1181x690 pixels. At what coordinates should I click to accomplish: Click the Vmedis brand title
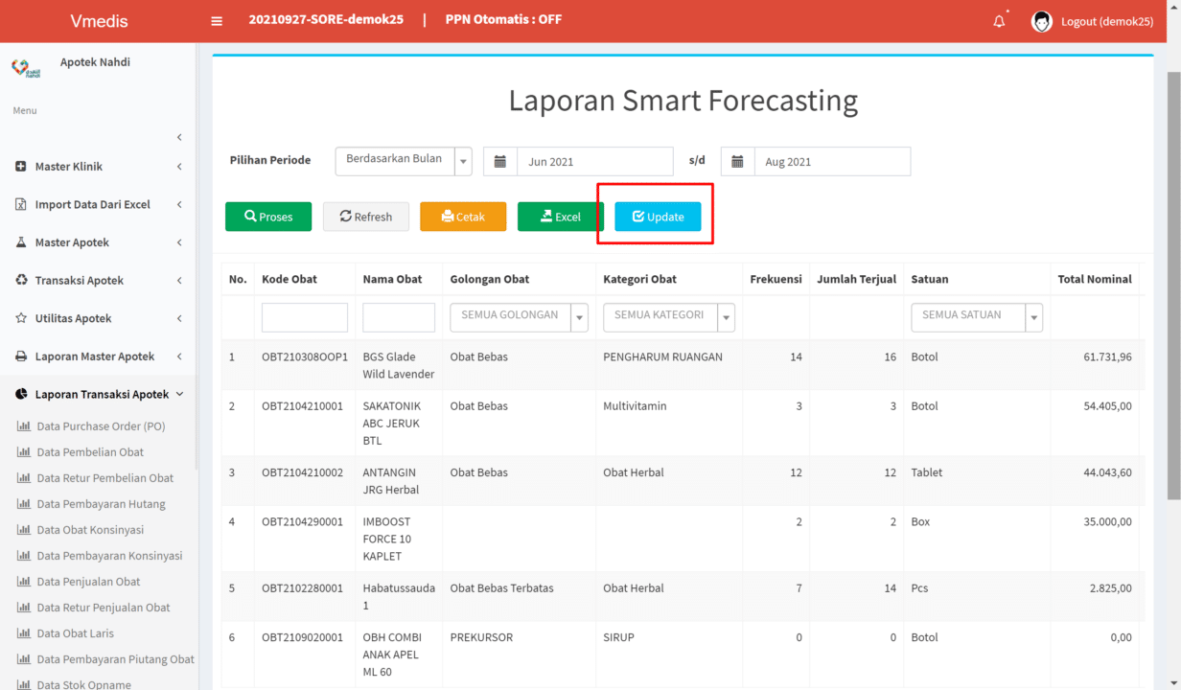[99, 21]
